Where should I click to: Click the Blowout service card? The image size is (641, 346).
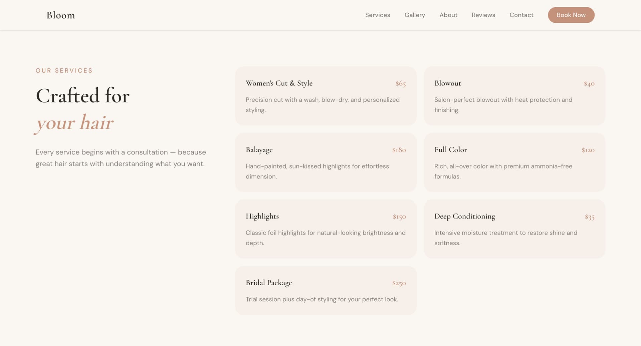514,96
